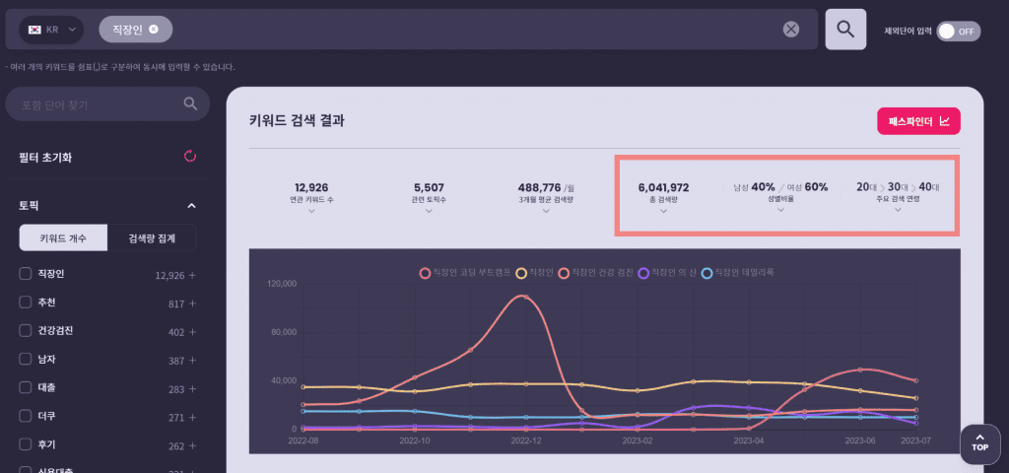This screenshot has width=1009, height=473.
Task: Click the 6,041,972 총 검색량 value
Action: point(663,188)
